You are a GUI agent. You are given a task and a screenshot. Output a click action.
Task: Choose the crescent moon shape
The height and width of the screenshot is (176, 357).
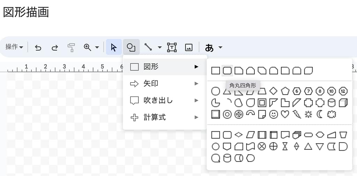(320, 114)
